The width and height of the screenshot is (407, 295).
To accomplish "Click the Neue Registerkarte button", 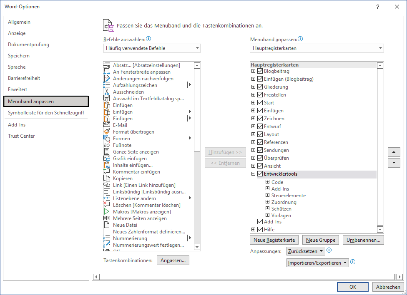I will coord(274,240).
